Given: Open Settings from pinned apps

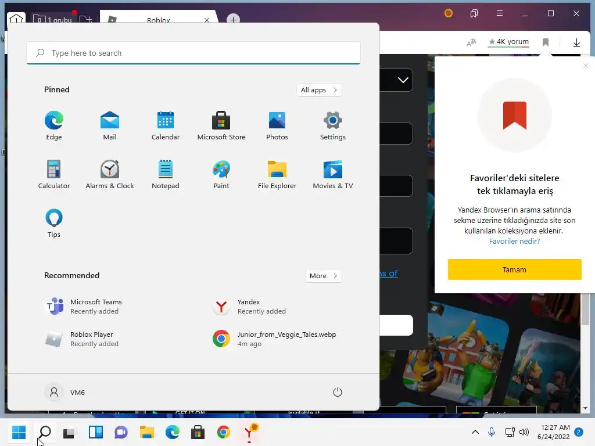Looking at the screenshot, I should (333, 125).
